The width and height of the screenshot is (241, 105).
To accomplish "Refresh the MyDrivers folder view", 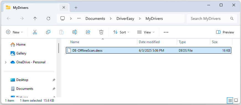I will (48, 19).
